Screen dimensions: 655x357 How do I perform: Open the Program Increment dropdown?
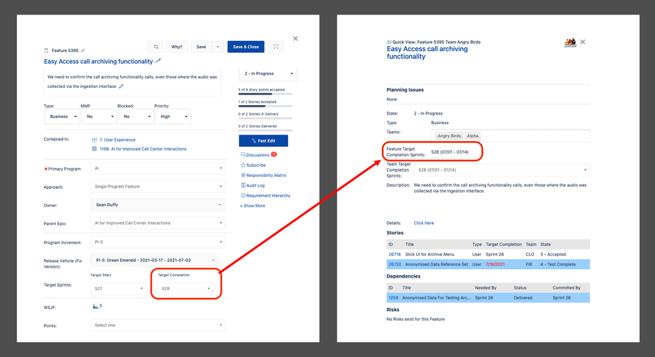coord(158,241)
